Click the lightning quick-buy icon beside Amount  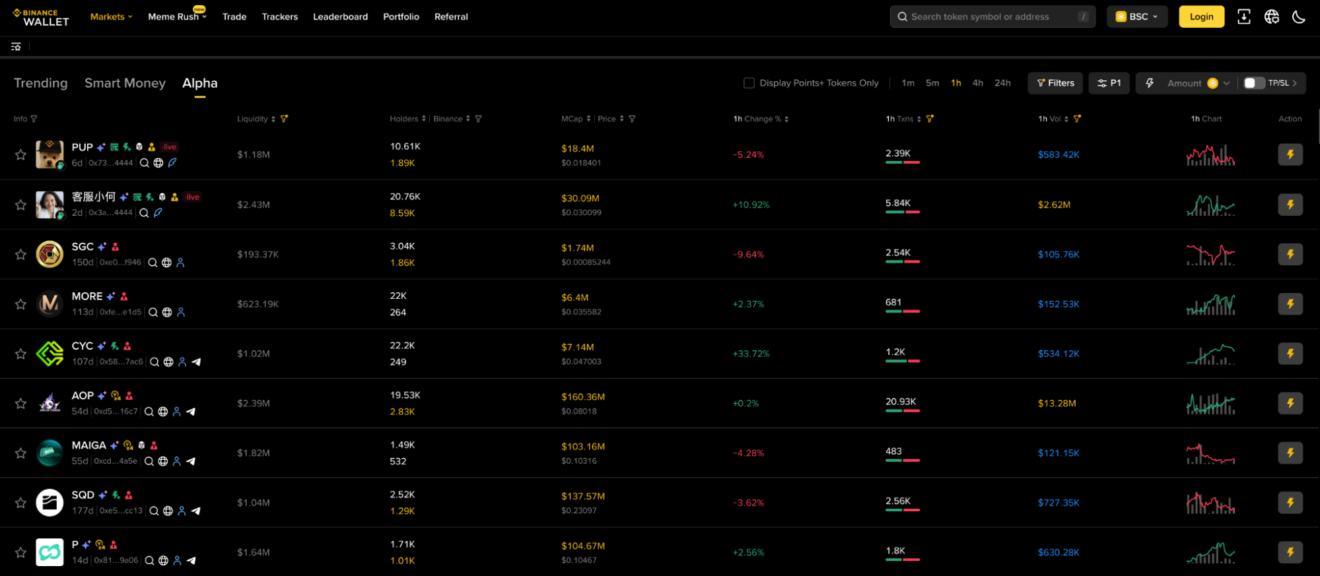point(1150,83)
